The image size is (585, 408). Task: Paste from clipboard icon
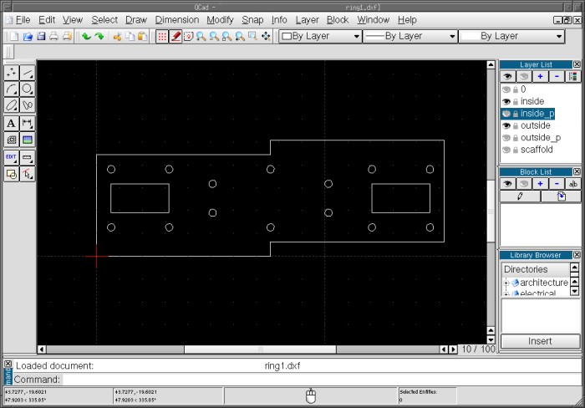pyautogui.click(x=143, y=36)
